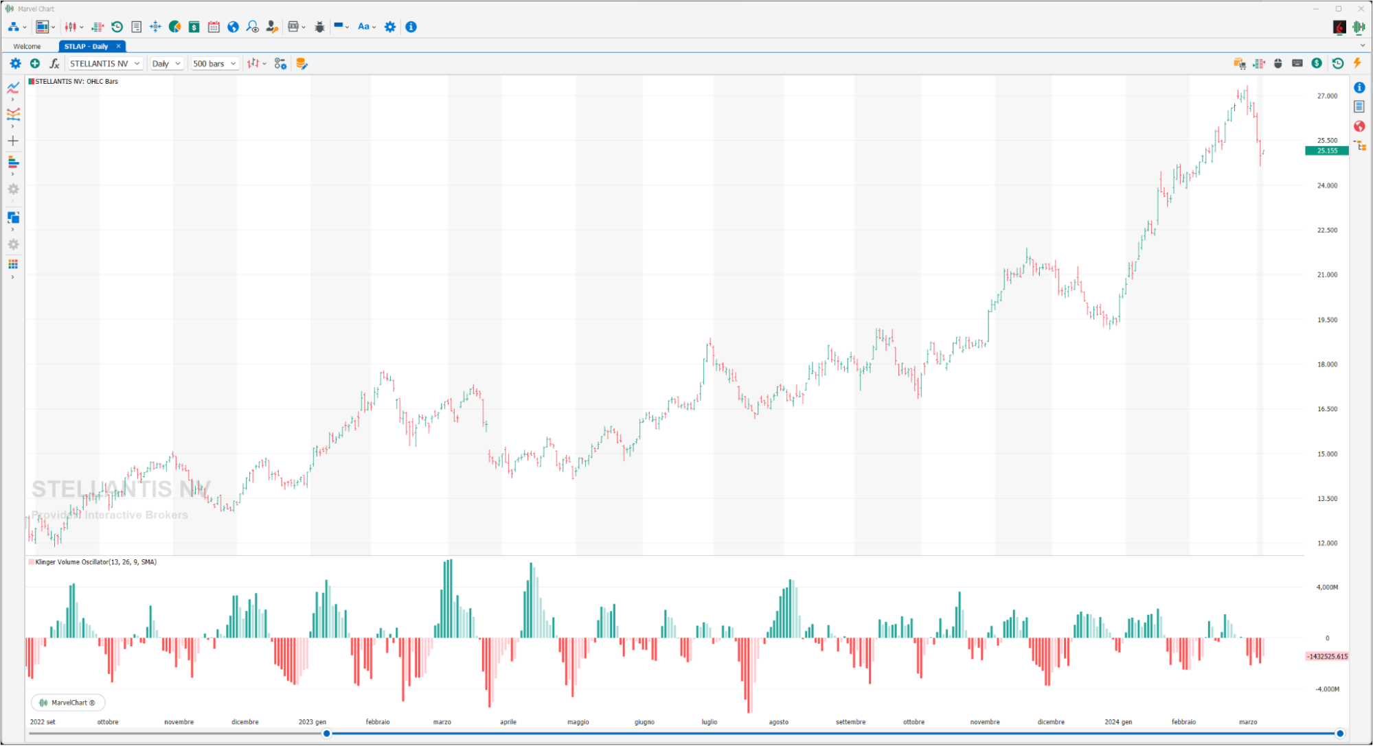Open the candlestick chart type icon in main toolbar
This screenshot has height=746, width=1373.
click(70, 27)
